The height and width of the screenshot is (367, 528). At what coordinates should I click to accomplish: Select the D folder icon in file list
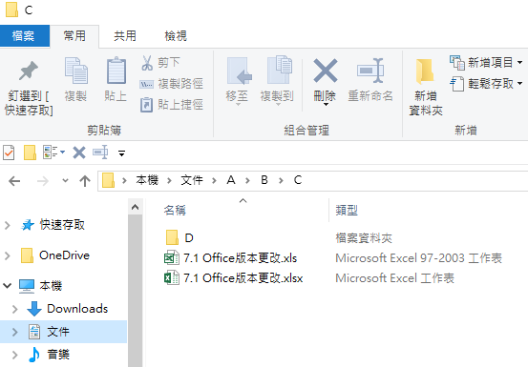pyautogui.click(x=172, y=237)
